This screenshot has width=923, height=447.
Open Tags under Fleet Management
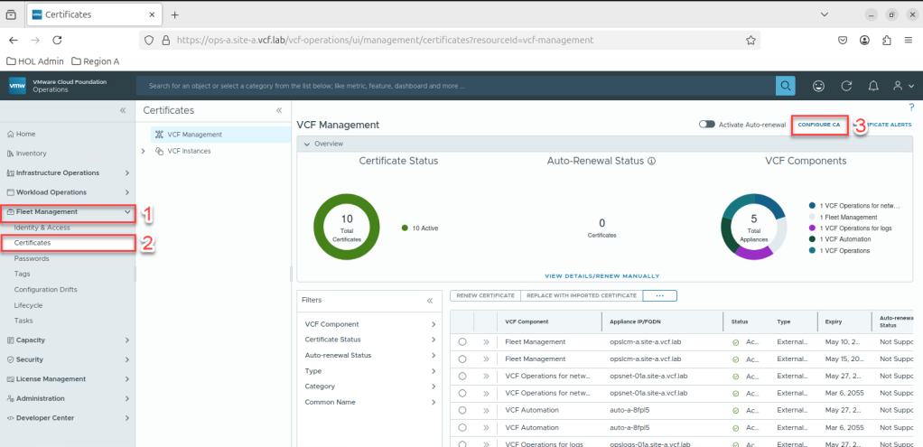[x=23, y=274]
